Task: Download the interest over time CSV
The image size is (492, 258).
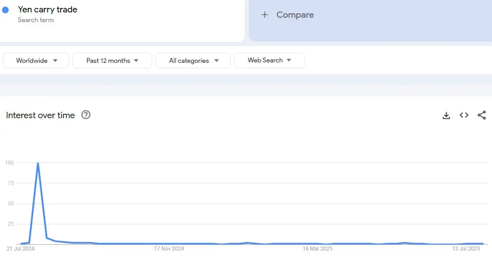Action: pyautogui.click(x=446, y=116)
